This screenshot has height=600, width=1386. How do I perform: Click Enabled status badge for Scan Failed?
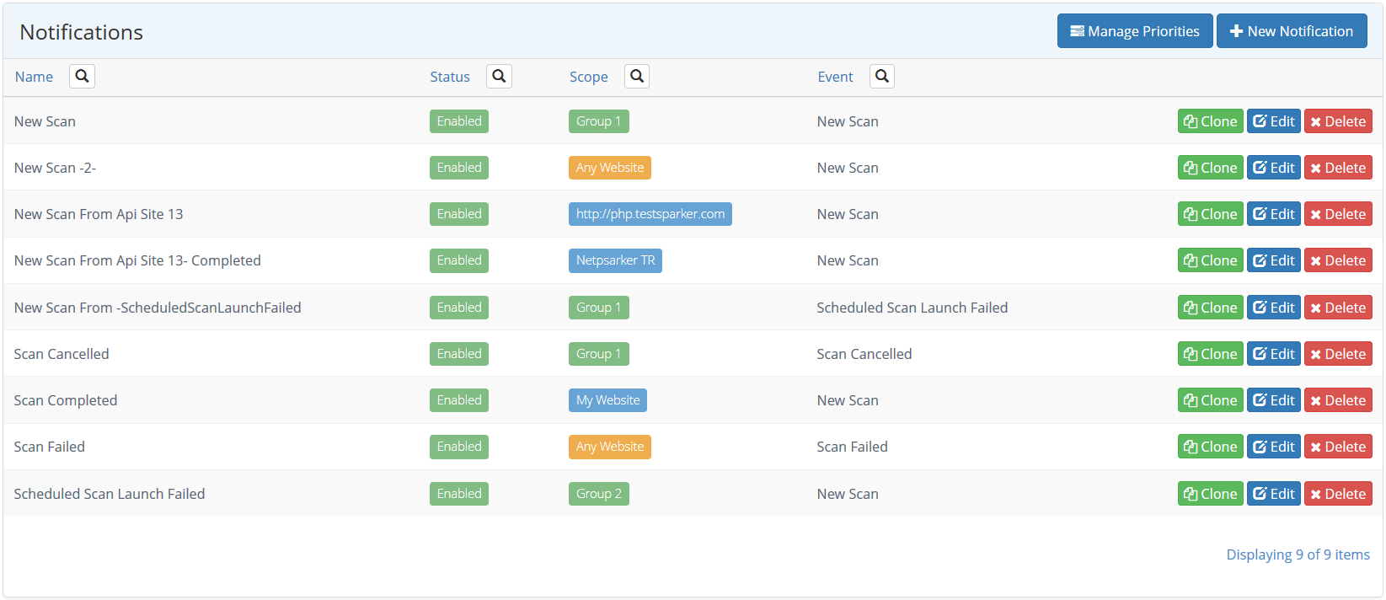(458, 447)
